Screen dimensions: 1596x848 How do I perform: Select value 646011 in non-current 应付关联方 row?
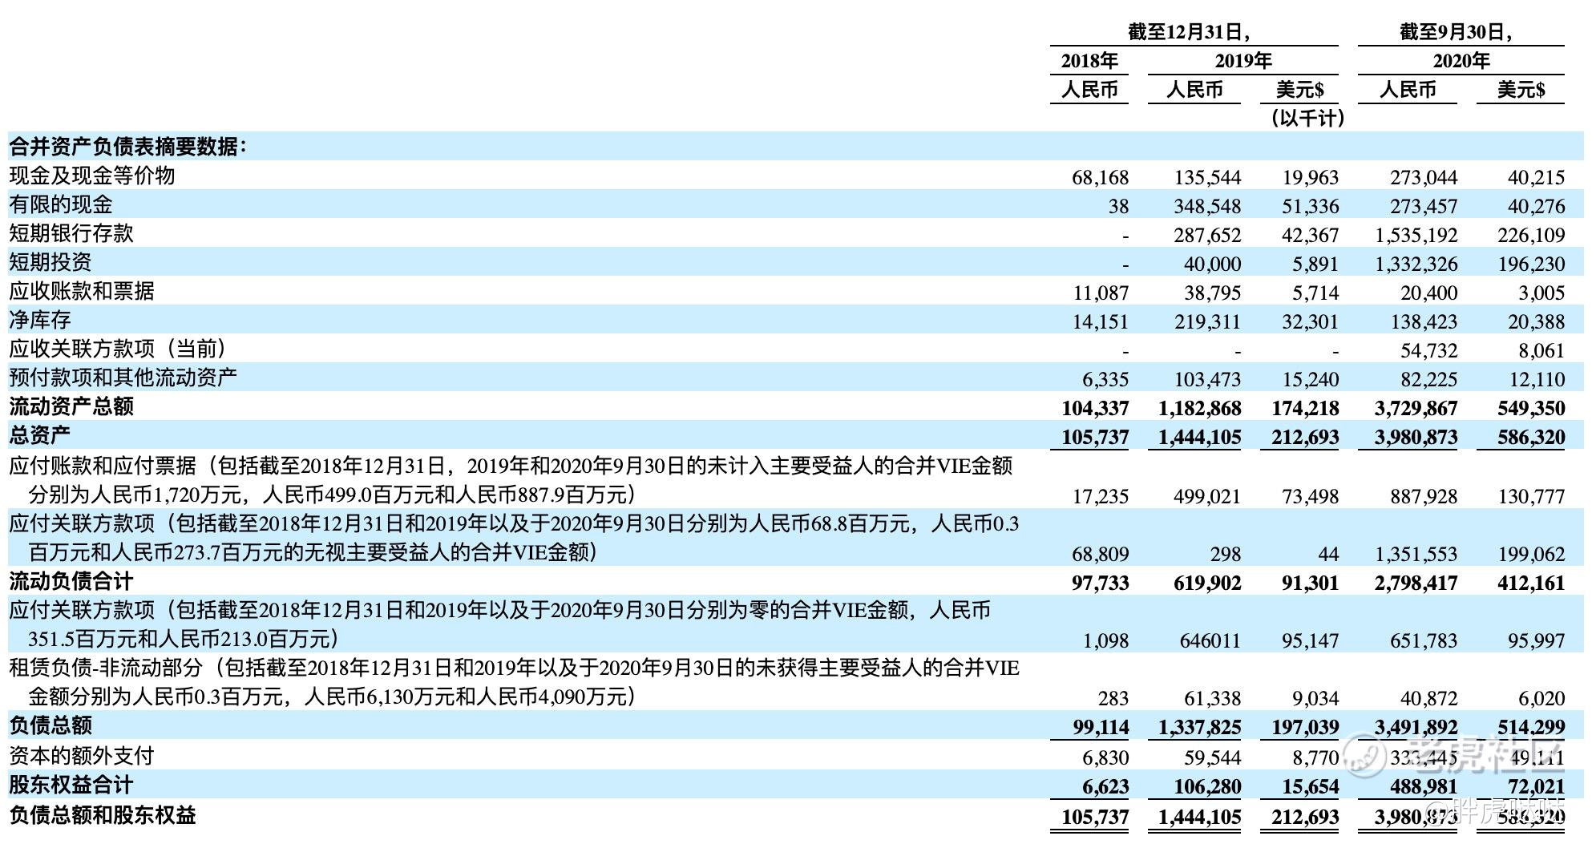pos(1210,640)
